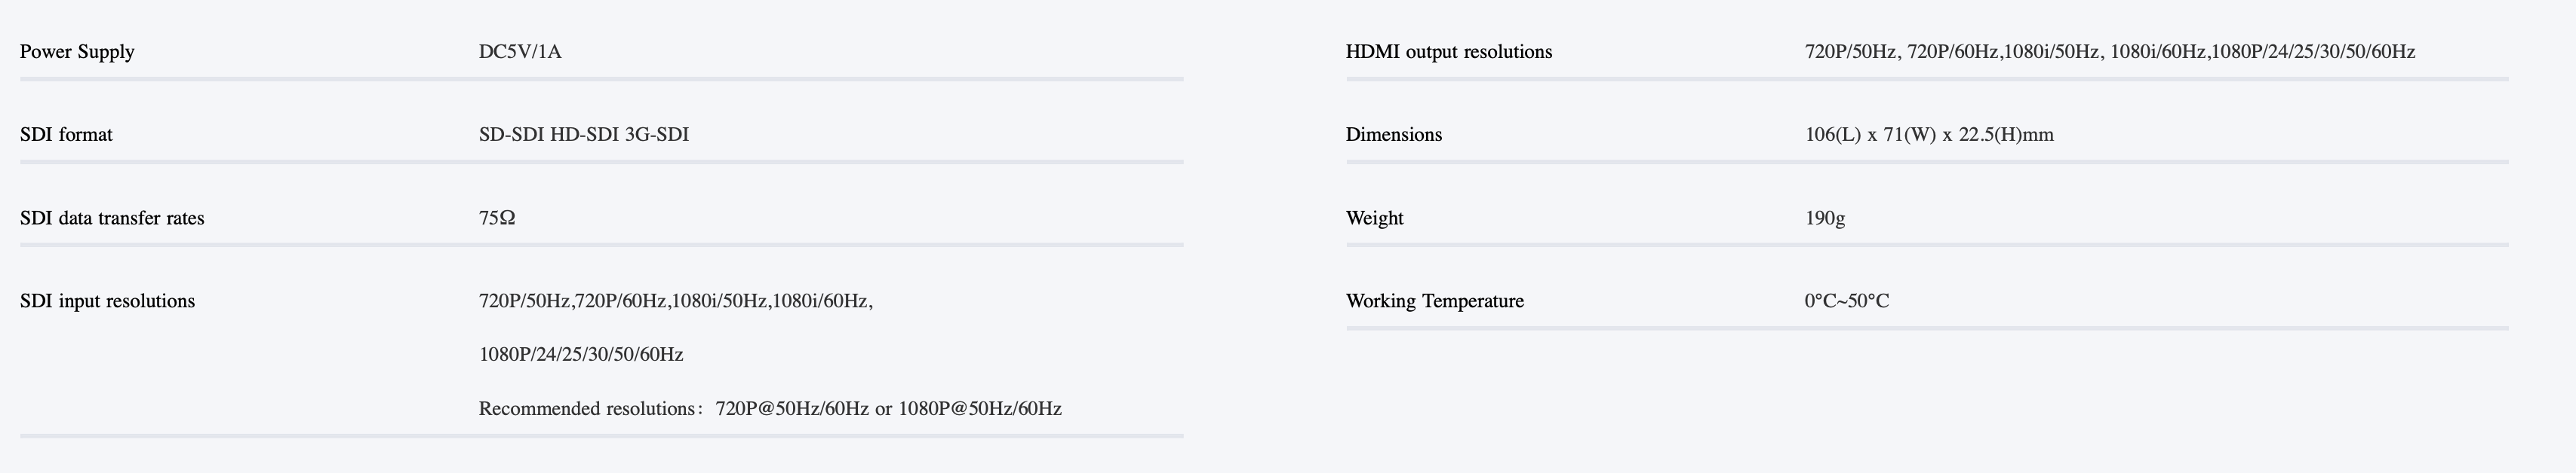The width and height of the screenshot is (2576, 473).
Task: Click the Dimensions label
Action: click(x=1394, y=135)
